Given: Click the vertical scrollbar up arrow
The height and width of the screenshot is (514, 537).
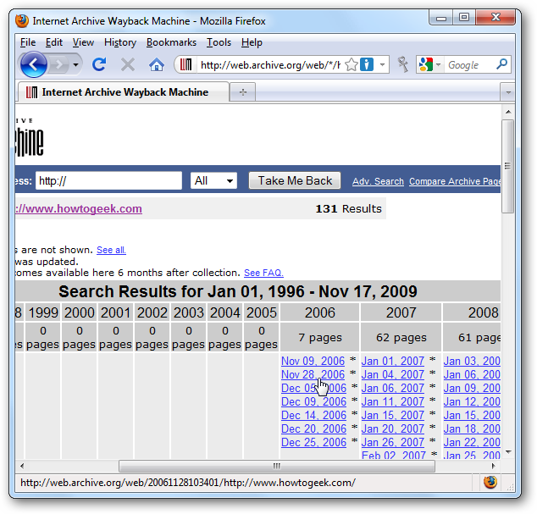Looking at the screenshot, I should click(x=508, y=112).
